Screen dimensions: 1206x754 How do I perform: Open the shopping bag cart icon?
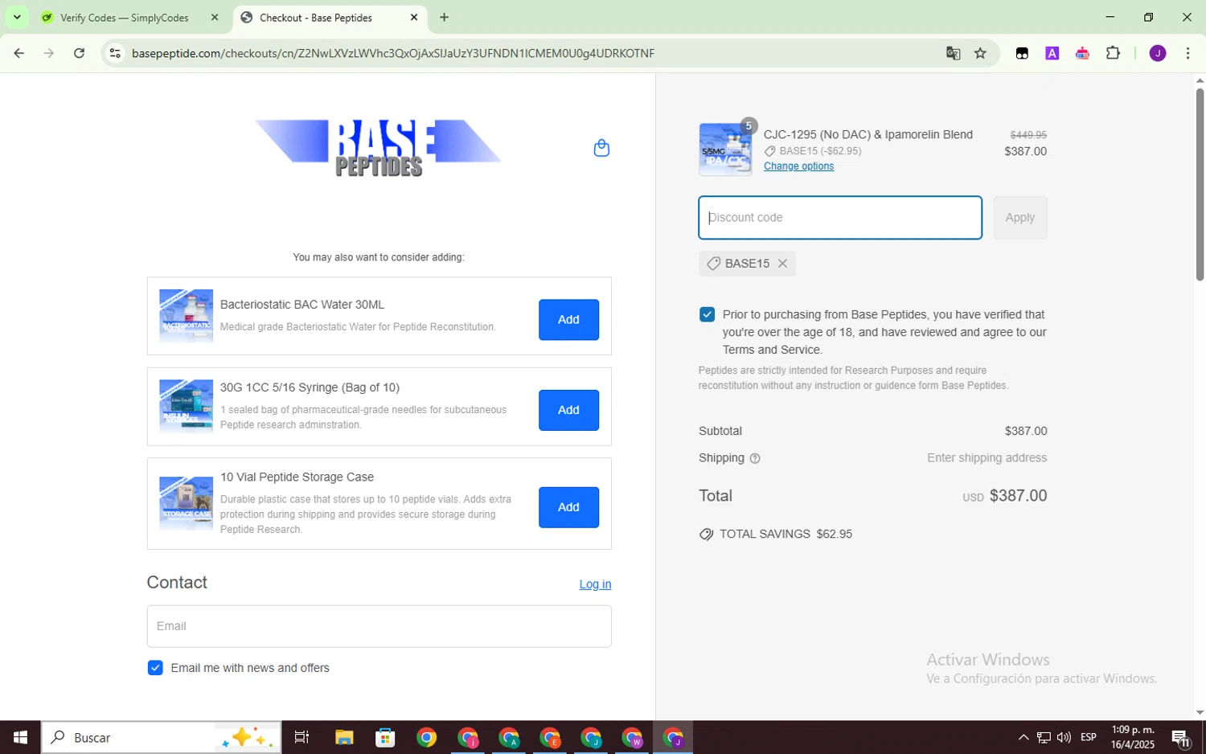coord(601,148)
